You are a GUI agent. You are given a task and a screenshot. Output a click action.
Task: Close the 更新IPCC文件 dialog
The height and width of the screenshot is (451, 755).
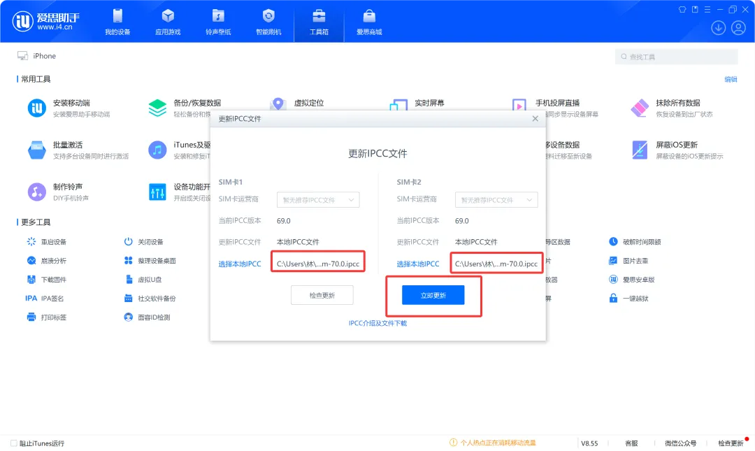tap(535, 119)
